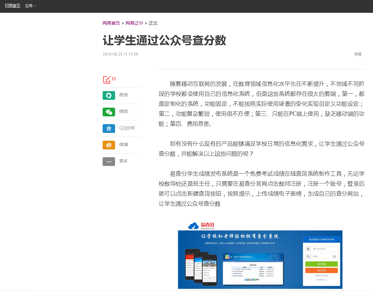Expand the 应用 dropdown menu
The height and width of the screenshot is (292, 373).
tap(31, 6)
